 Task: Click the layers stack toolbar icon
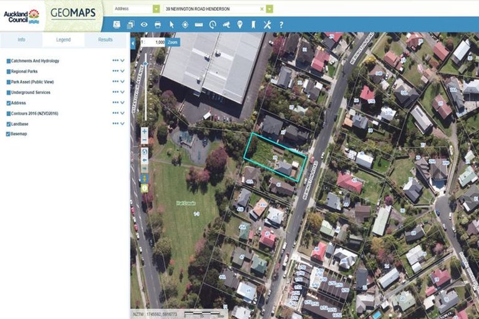tap(130, 24)
